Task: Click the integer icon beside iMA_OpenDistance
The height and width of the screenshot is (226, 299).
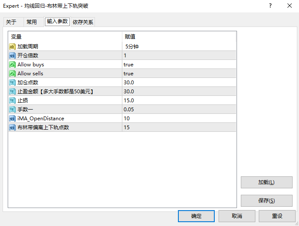Action: coord(12,118)
